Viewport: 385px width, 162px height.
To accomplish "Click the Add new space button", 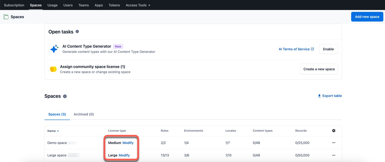I will tap(367, 17).
